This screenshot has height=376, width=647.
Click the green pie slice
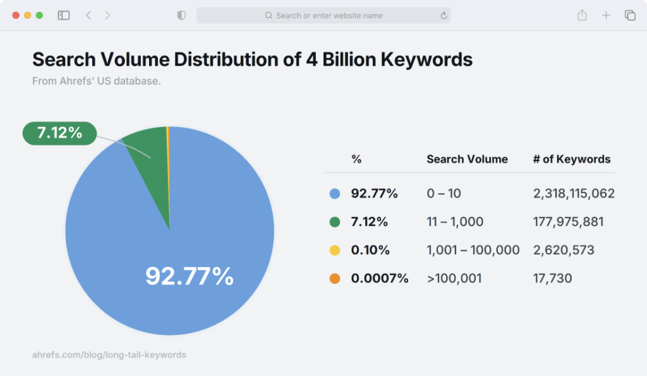(x=153, y=165)
